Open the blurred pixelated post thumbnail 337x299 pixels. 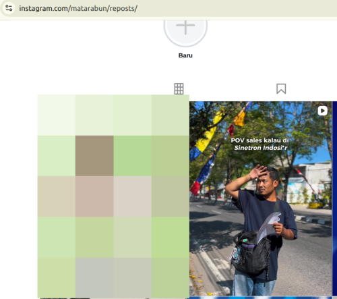(113, 196)
